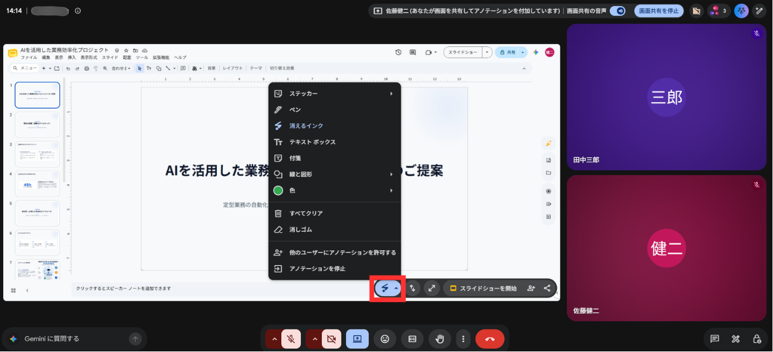Open the in-call chat panel
Viewport: 773px width, 352px height.
coord(714,339)
